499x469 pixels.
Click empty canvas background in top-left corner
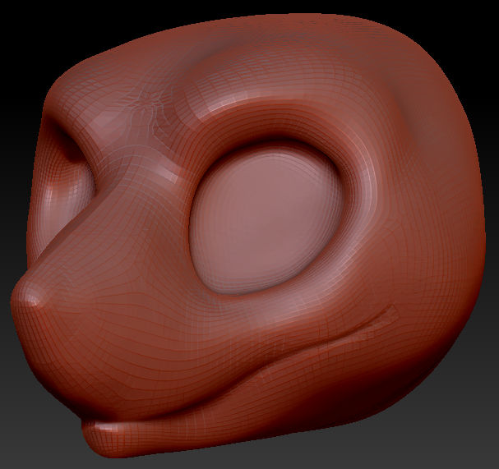coord(21,21)
